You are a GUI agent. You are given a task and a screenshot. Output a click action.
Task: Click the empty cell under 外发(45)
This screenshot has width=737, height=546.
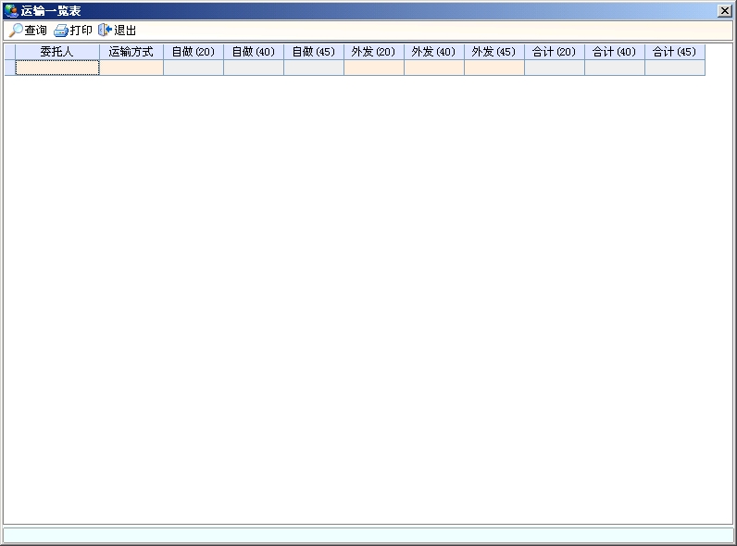pyautogui.click(x=494, y=68)
